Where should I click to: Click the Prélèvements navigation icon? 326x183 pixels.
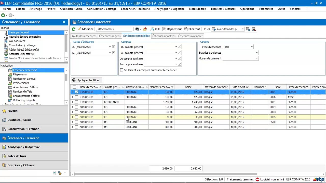(10, 83)
